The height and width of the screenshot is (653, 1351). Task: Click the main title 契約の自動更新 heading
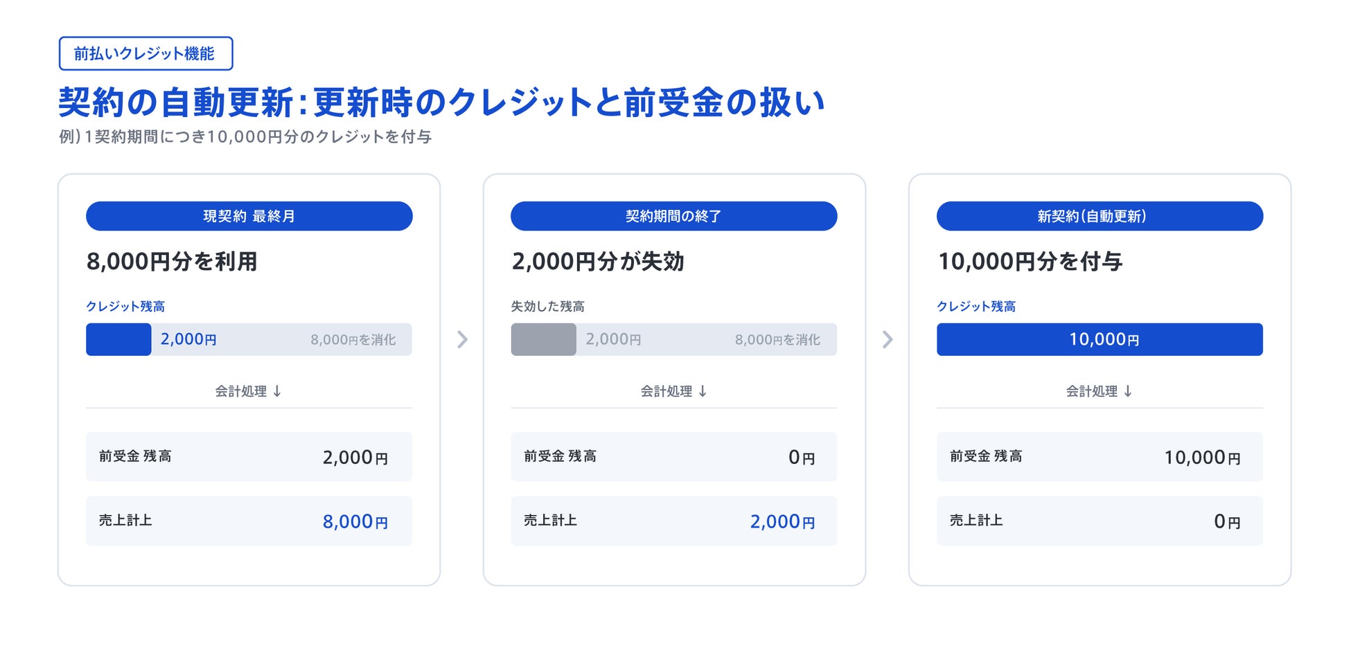coord(441,102)
